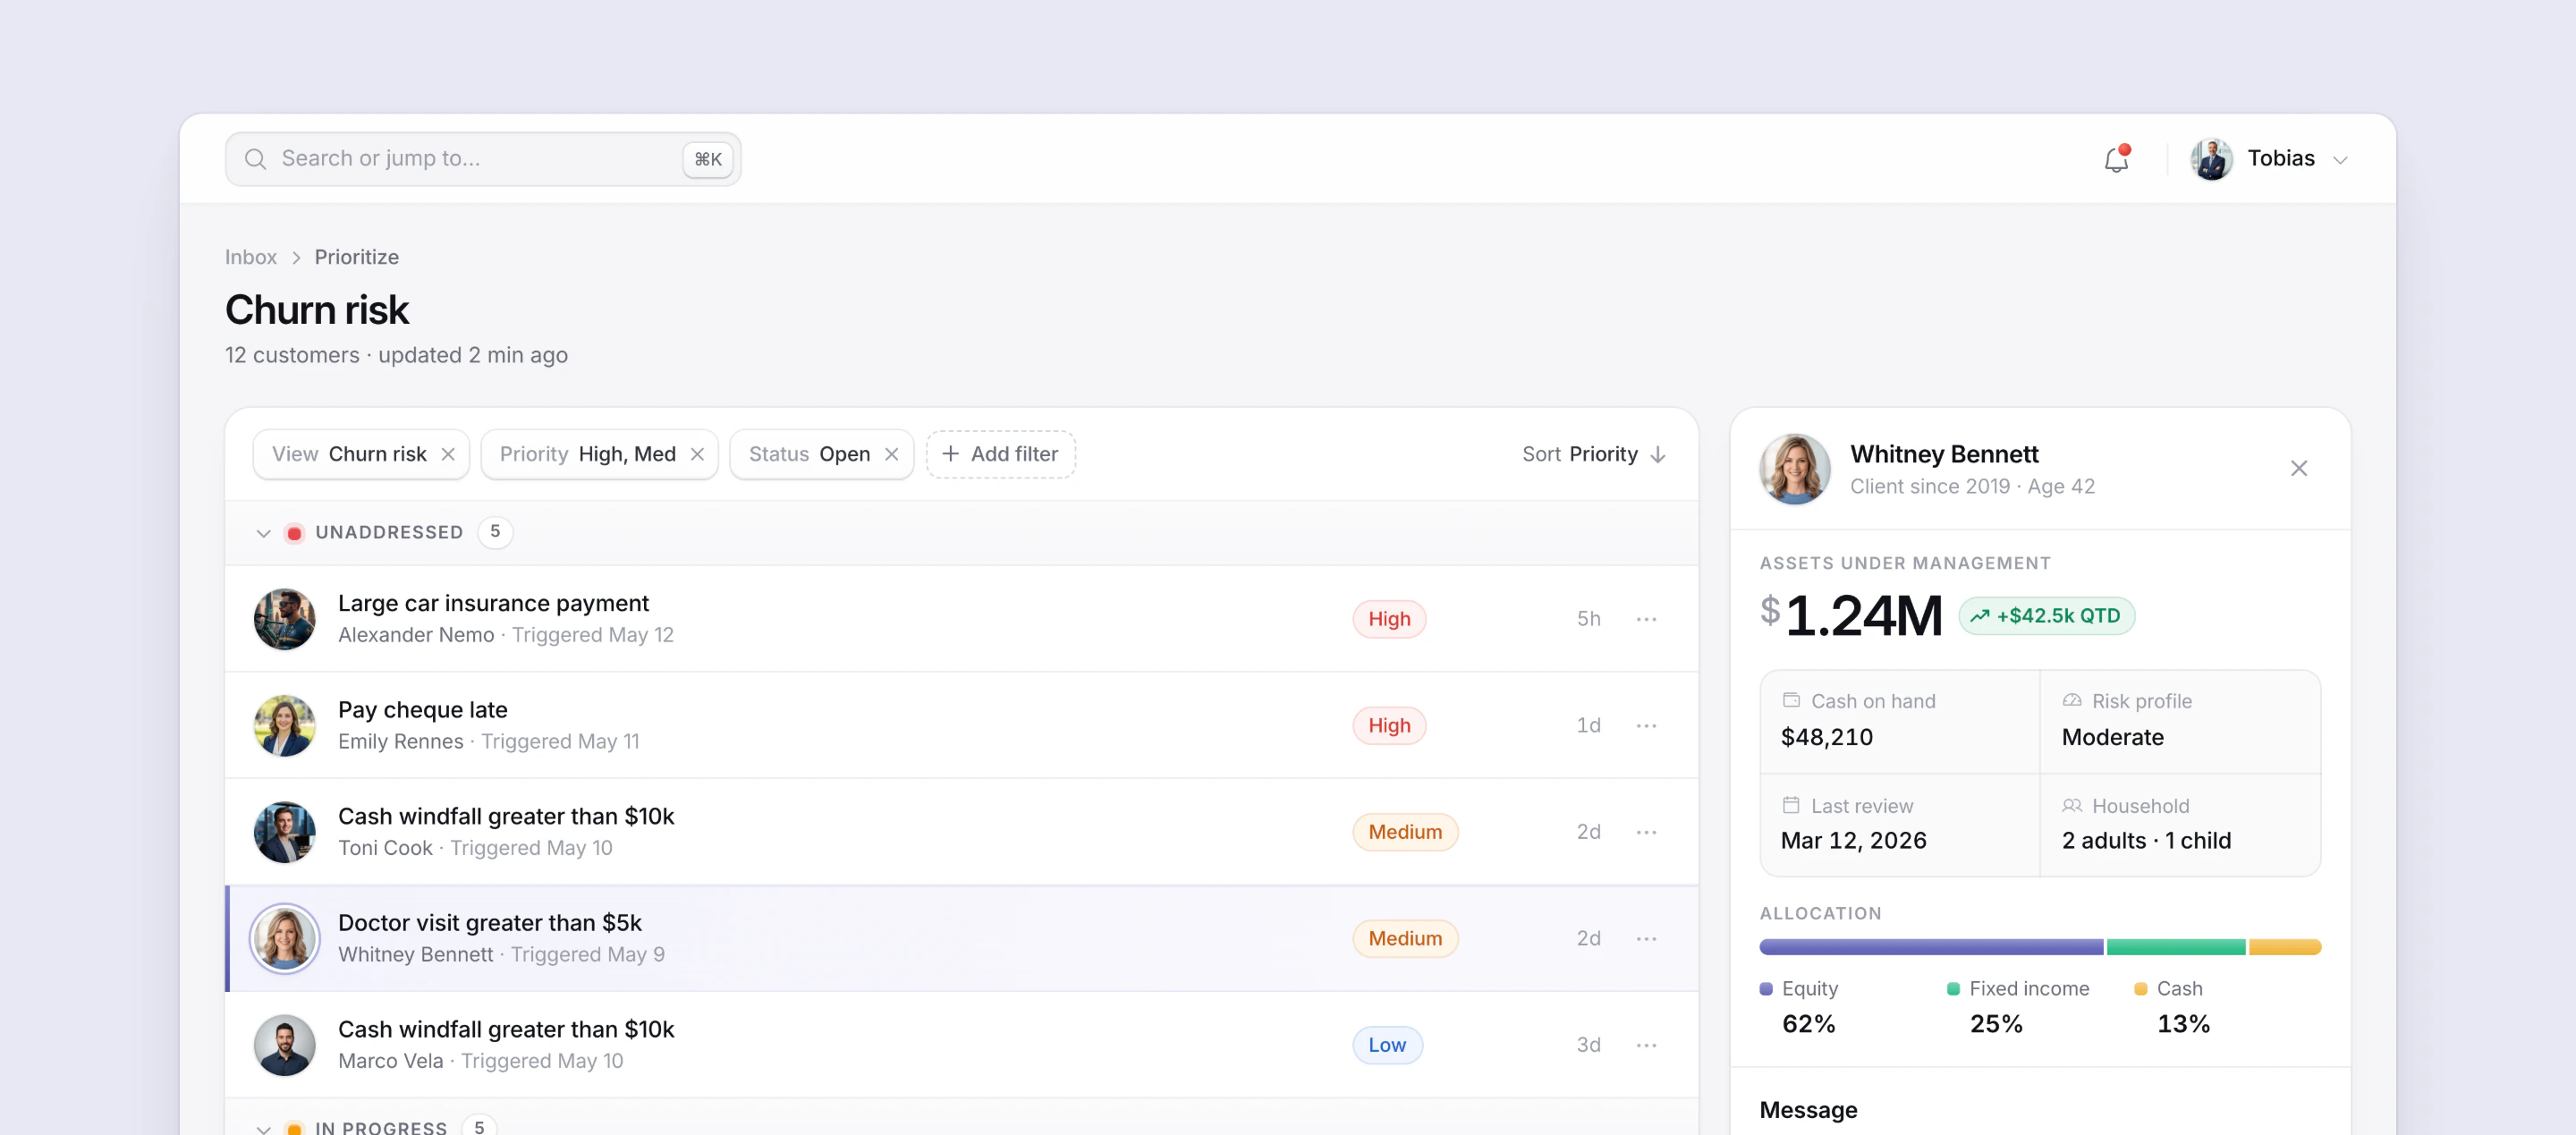Select the Equity allocation bar segment
Screen dimensions: 2576x1135
(x=1931, y=947)
